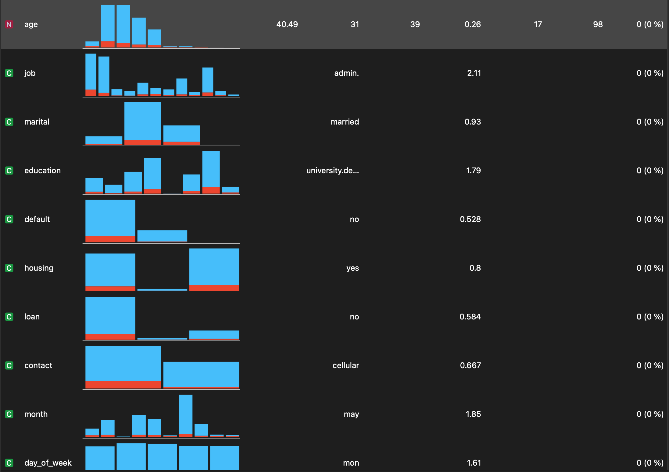Click the green C icon beside education
669x472 pixels.
9,171
